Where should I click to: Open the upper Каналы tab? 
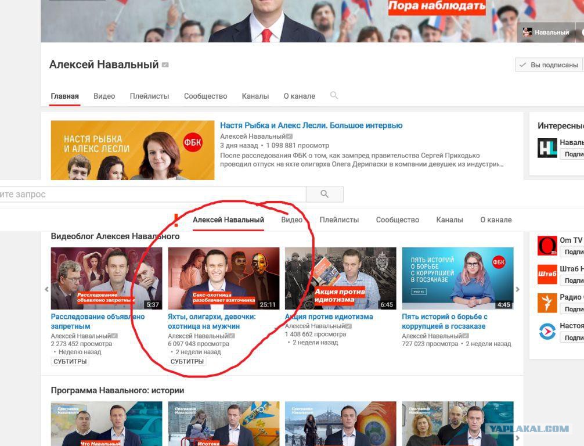(x=255, y=96)
